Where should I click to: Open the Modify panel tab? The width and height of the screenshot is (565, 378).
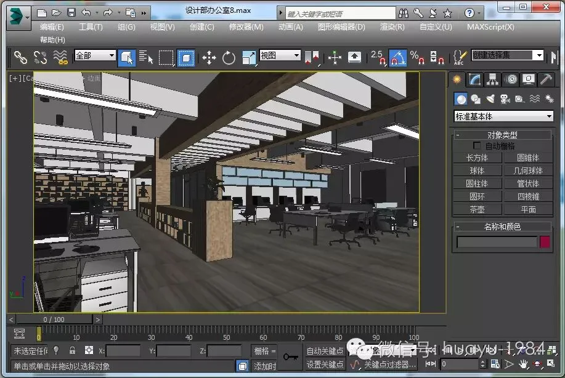(x=474, y=79)
